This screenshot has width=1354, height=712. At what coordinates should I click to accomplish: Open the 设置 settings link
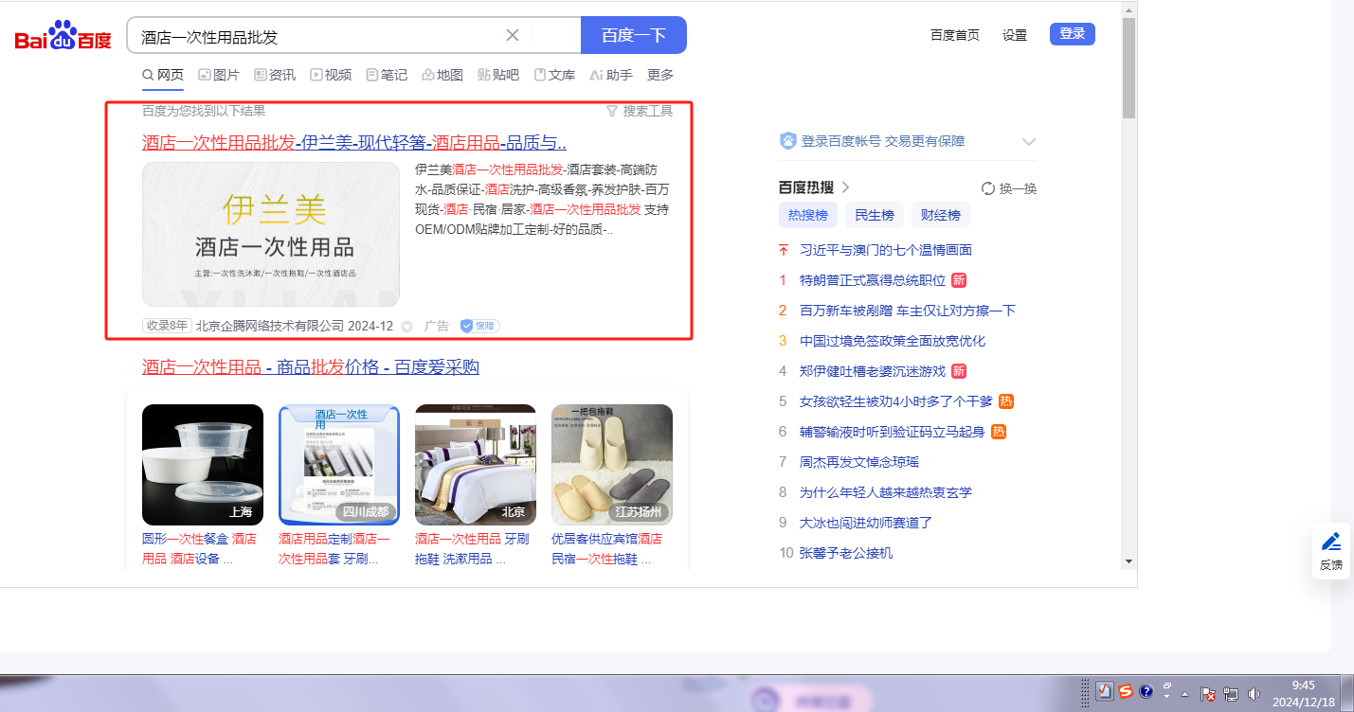[1015, 35]
